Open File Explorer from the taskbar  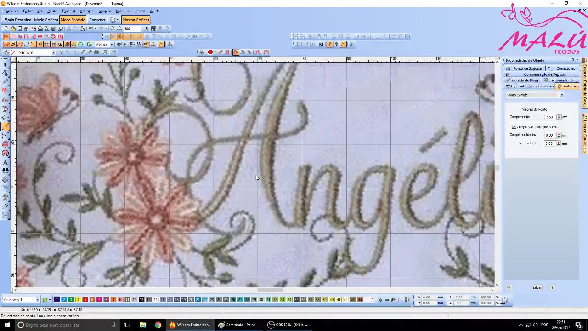point(143,325)
